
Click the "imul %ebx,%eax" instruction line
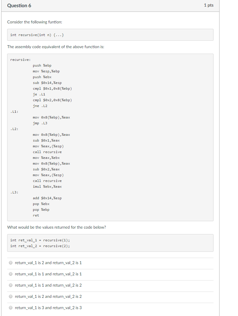pos(46,186)
